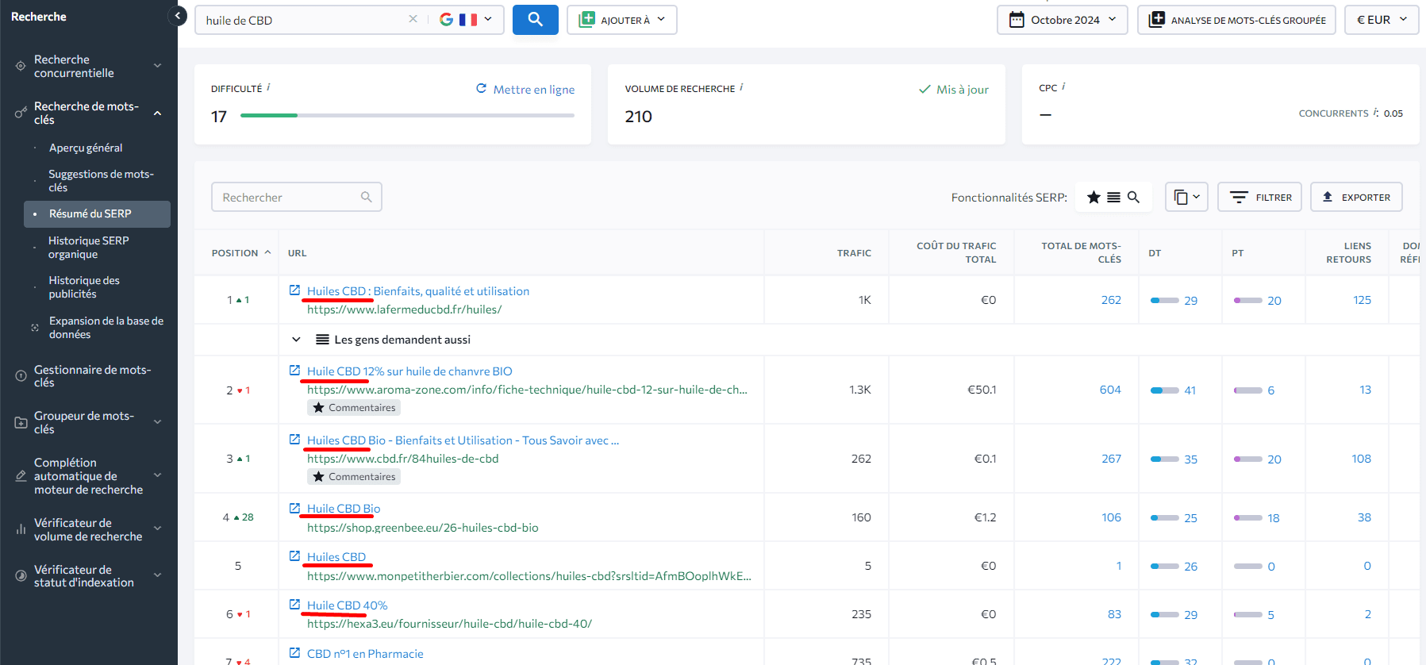Image resolution: width=1426 pixels, height=665 pixels.
Task: Open Historique des publicités sidebar item
Action: (x=84, y=287)
